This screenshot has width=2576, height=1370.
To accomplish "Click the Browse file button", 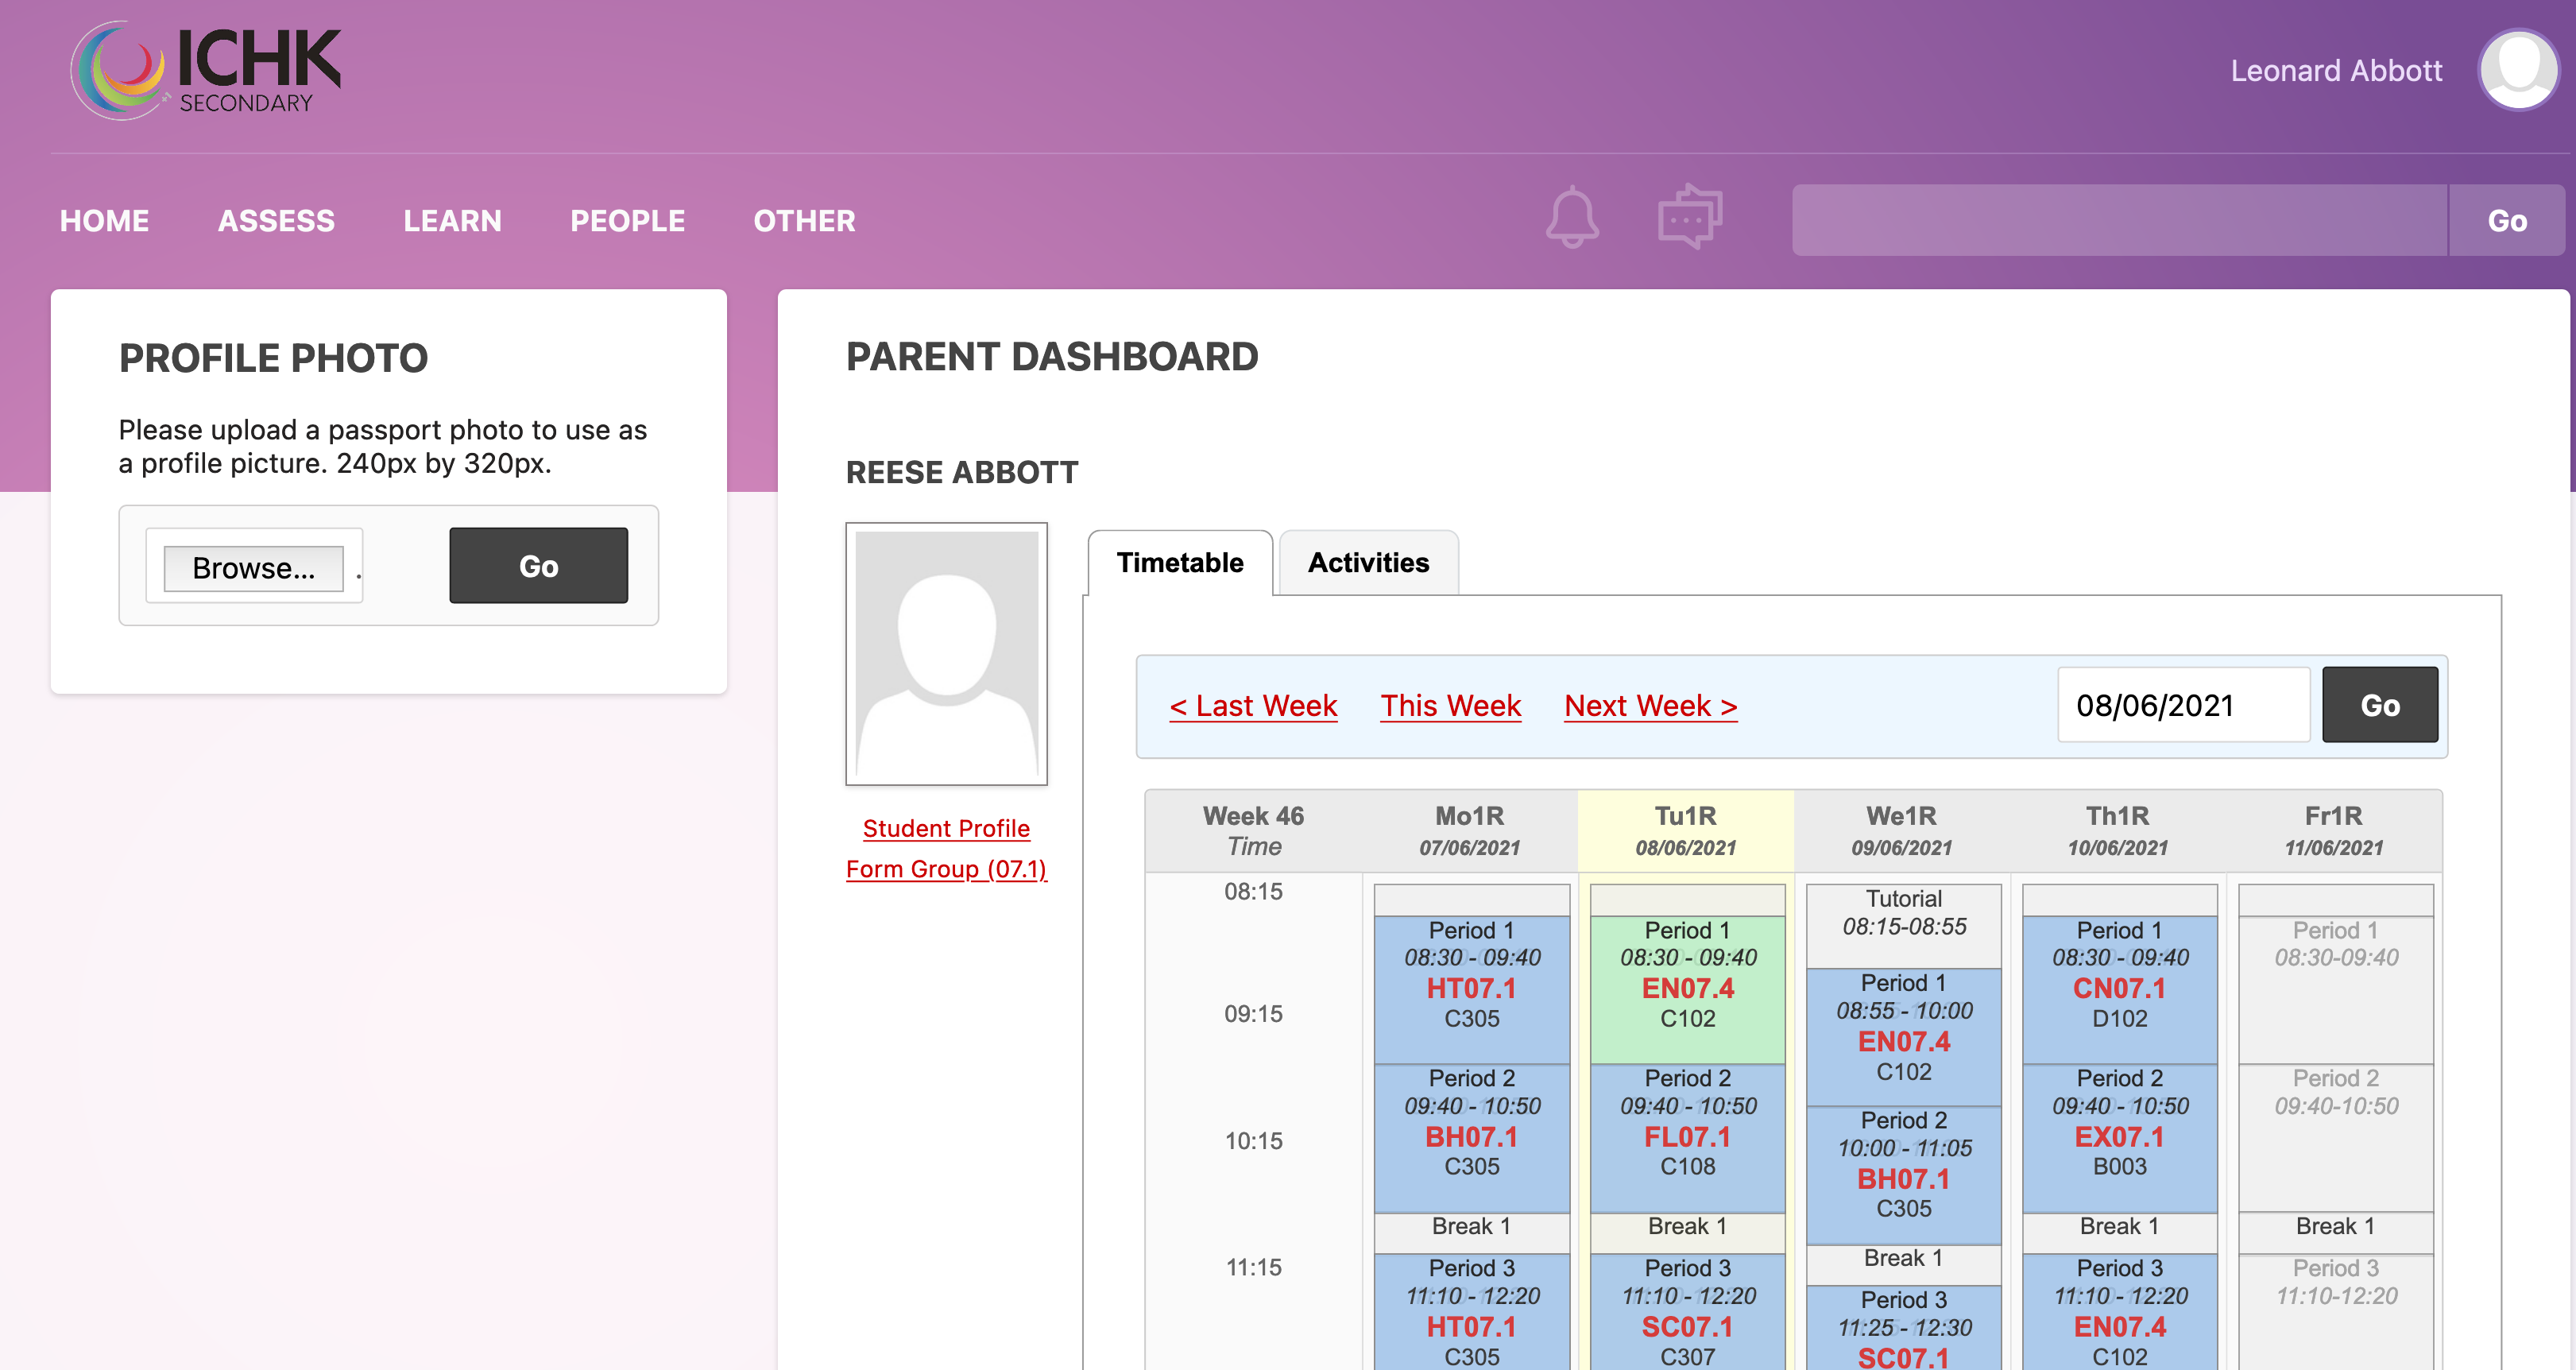I will [253, 568].
